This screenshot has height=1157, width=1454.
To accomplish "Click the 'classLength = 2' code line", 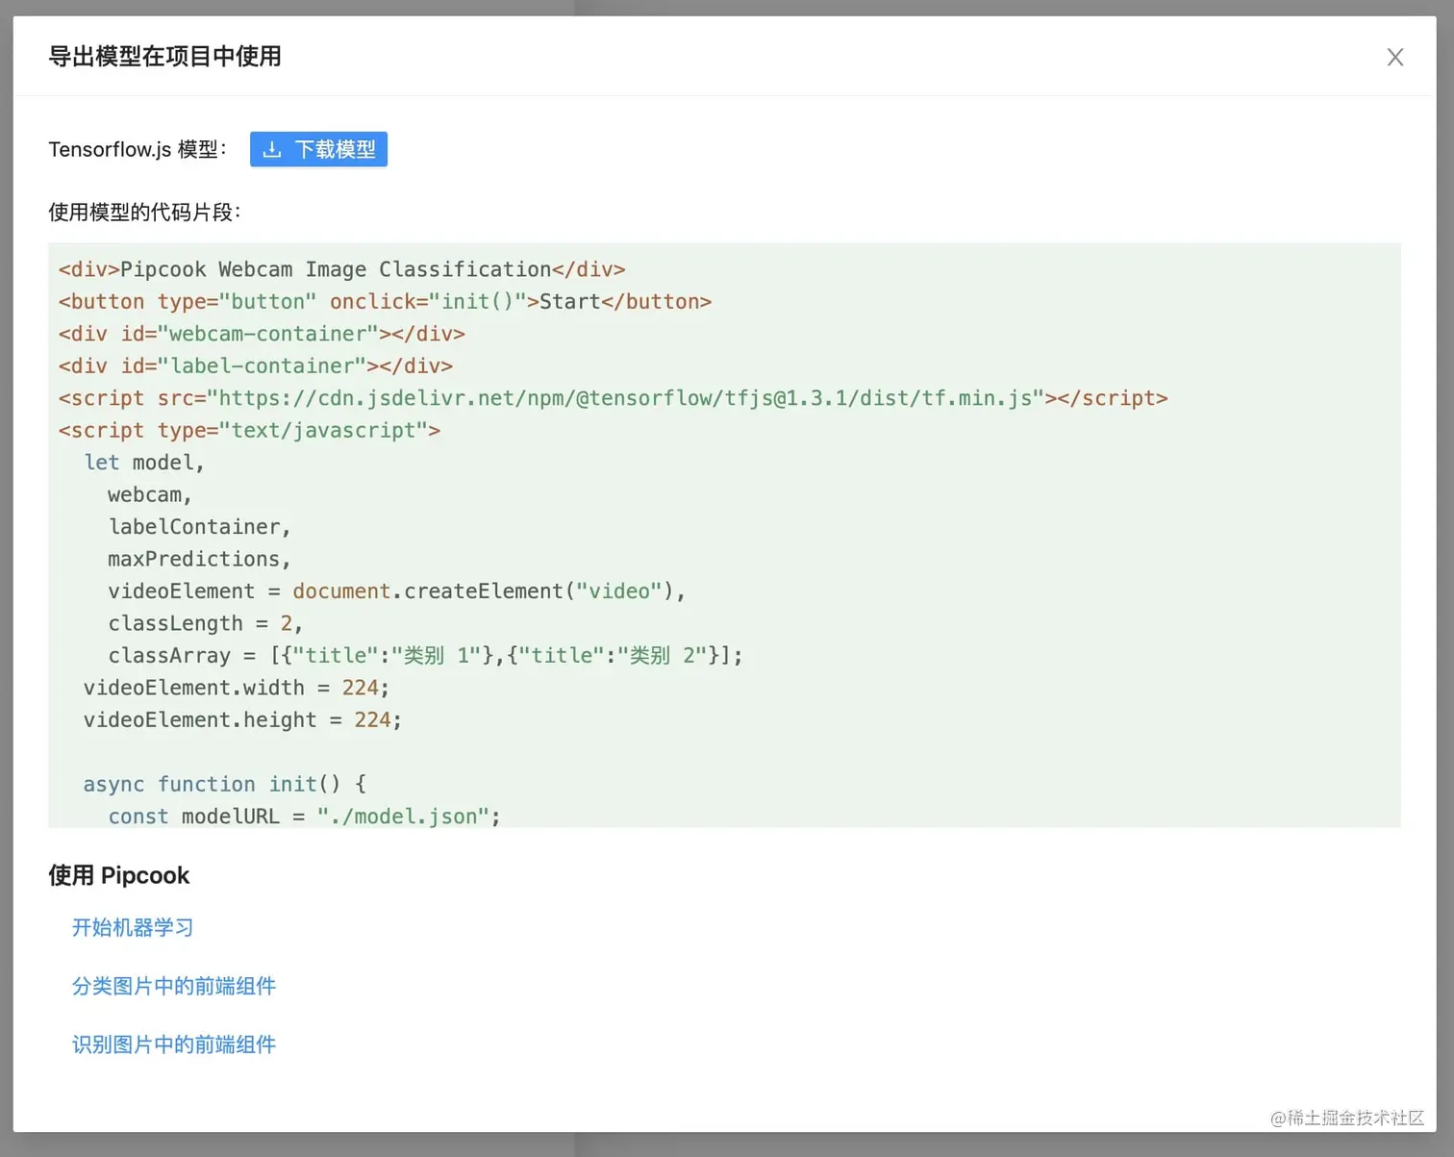I will 206,623.
